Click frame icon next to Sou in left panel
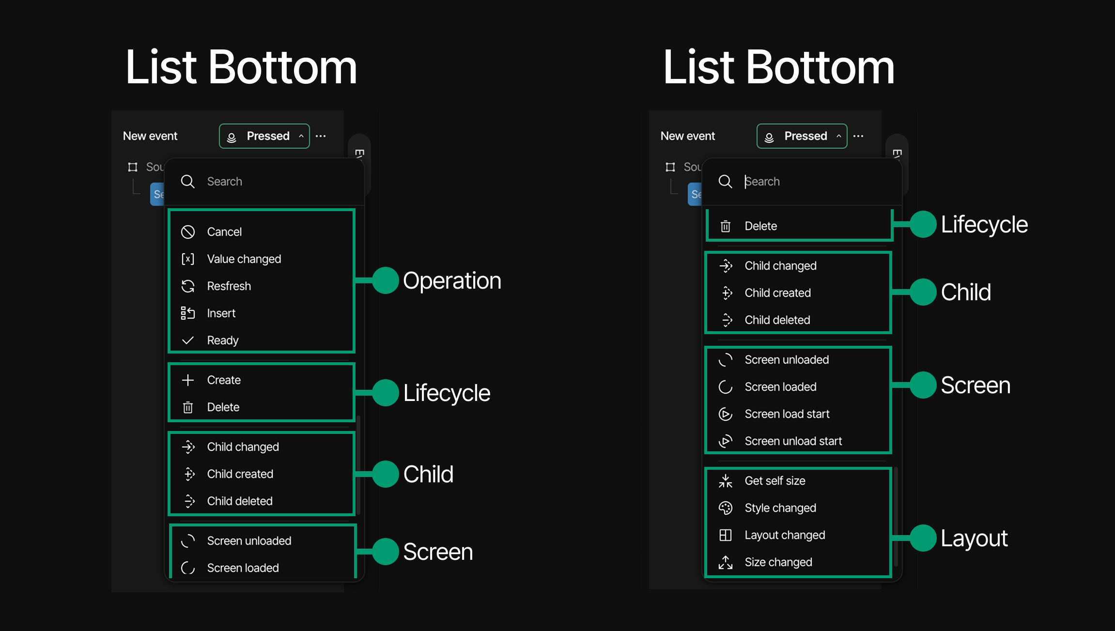 point(133,167)
